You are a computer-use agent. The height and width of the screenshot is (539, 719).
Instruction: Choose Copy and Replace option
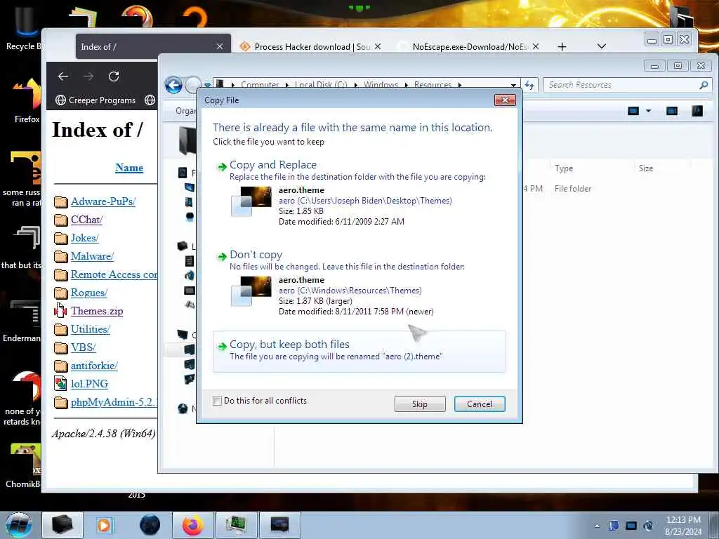click(359, 192)
